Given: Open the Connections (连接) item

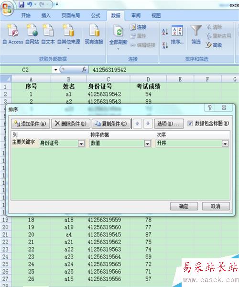Looking at the screenshot, I should pos(138,27).
